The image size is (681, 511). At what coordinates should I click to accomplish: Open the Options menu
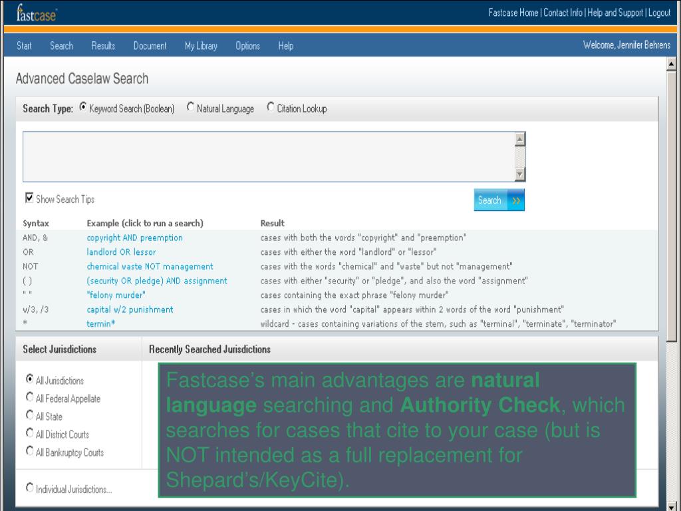coord(247,46)
